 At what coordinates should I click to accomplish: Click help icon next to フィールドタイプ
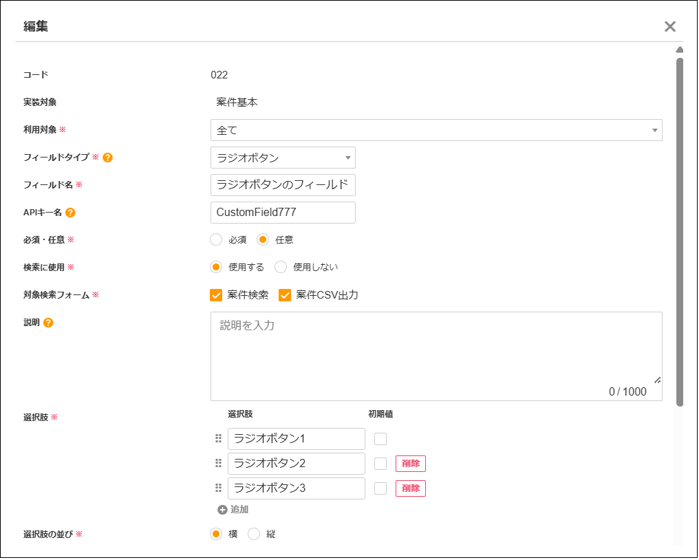click(107, 158)
